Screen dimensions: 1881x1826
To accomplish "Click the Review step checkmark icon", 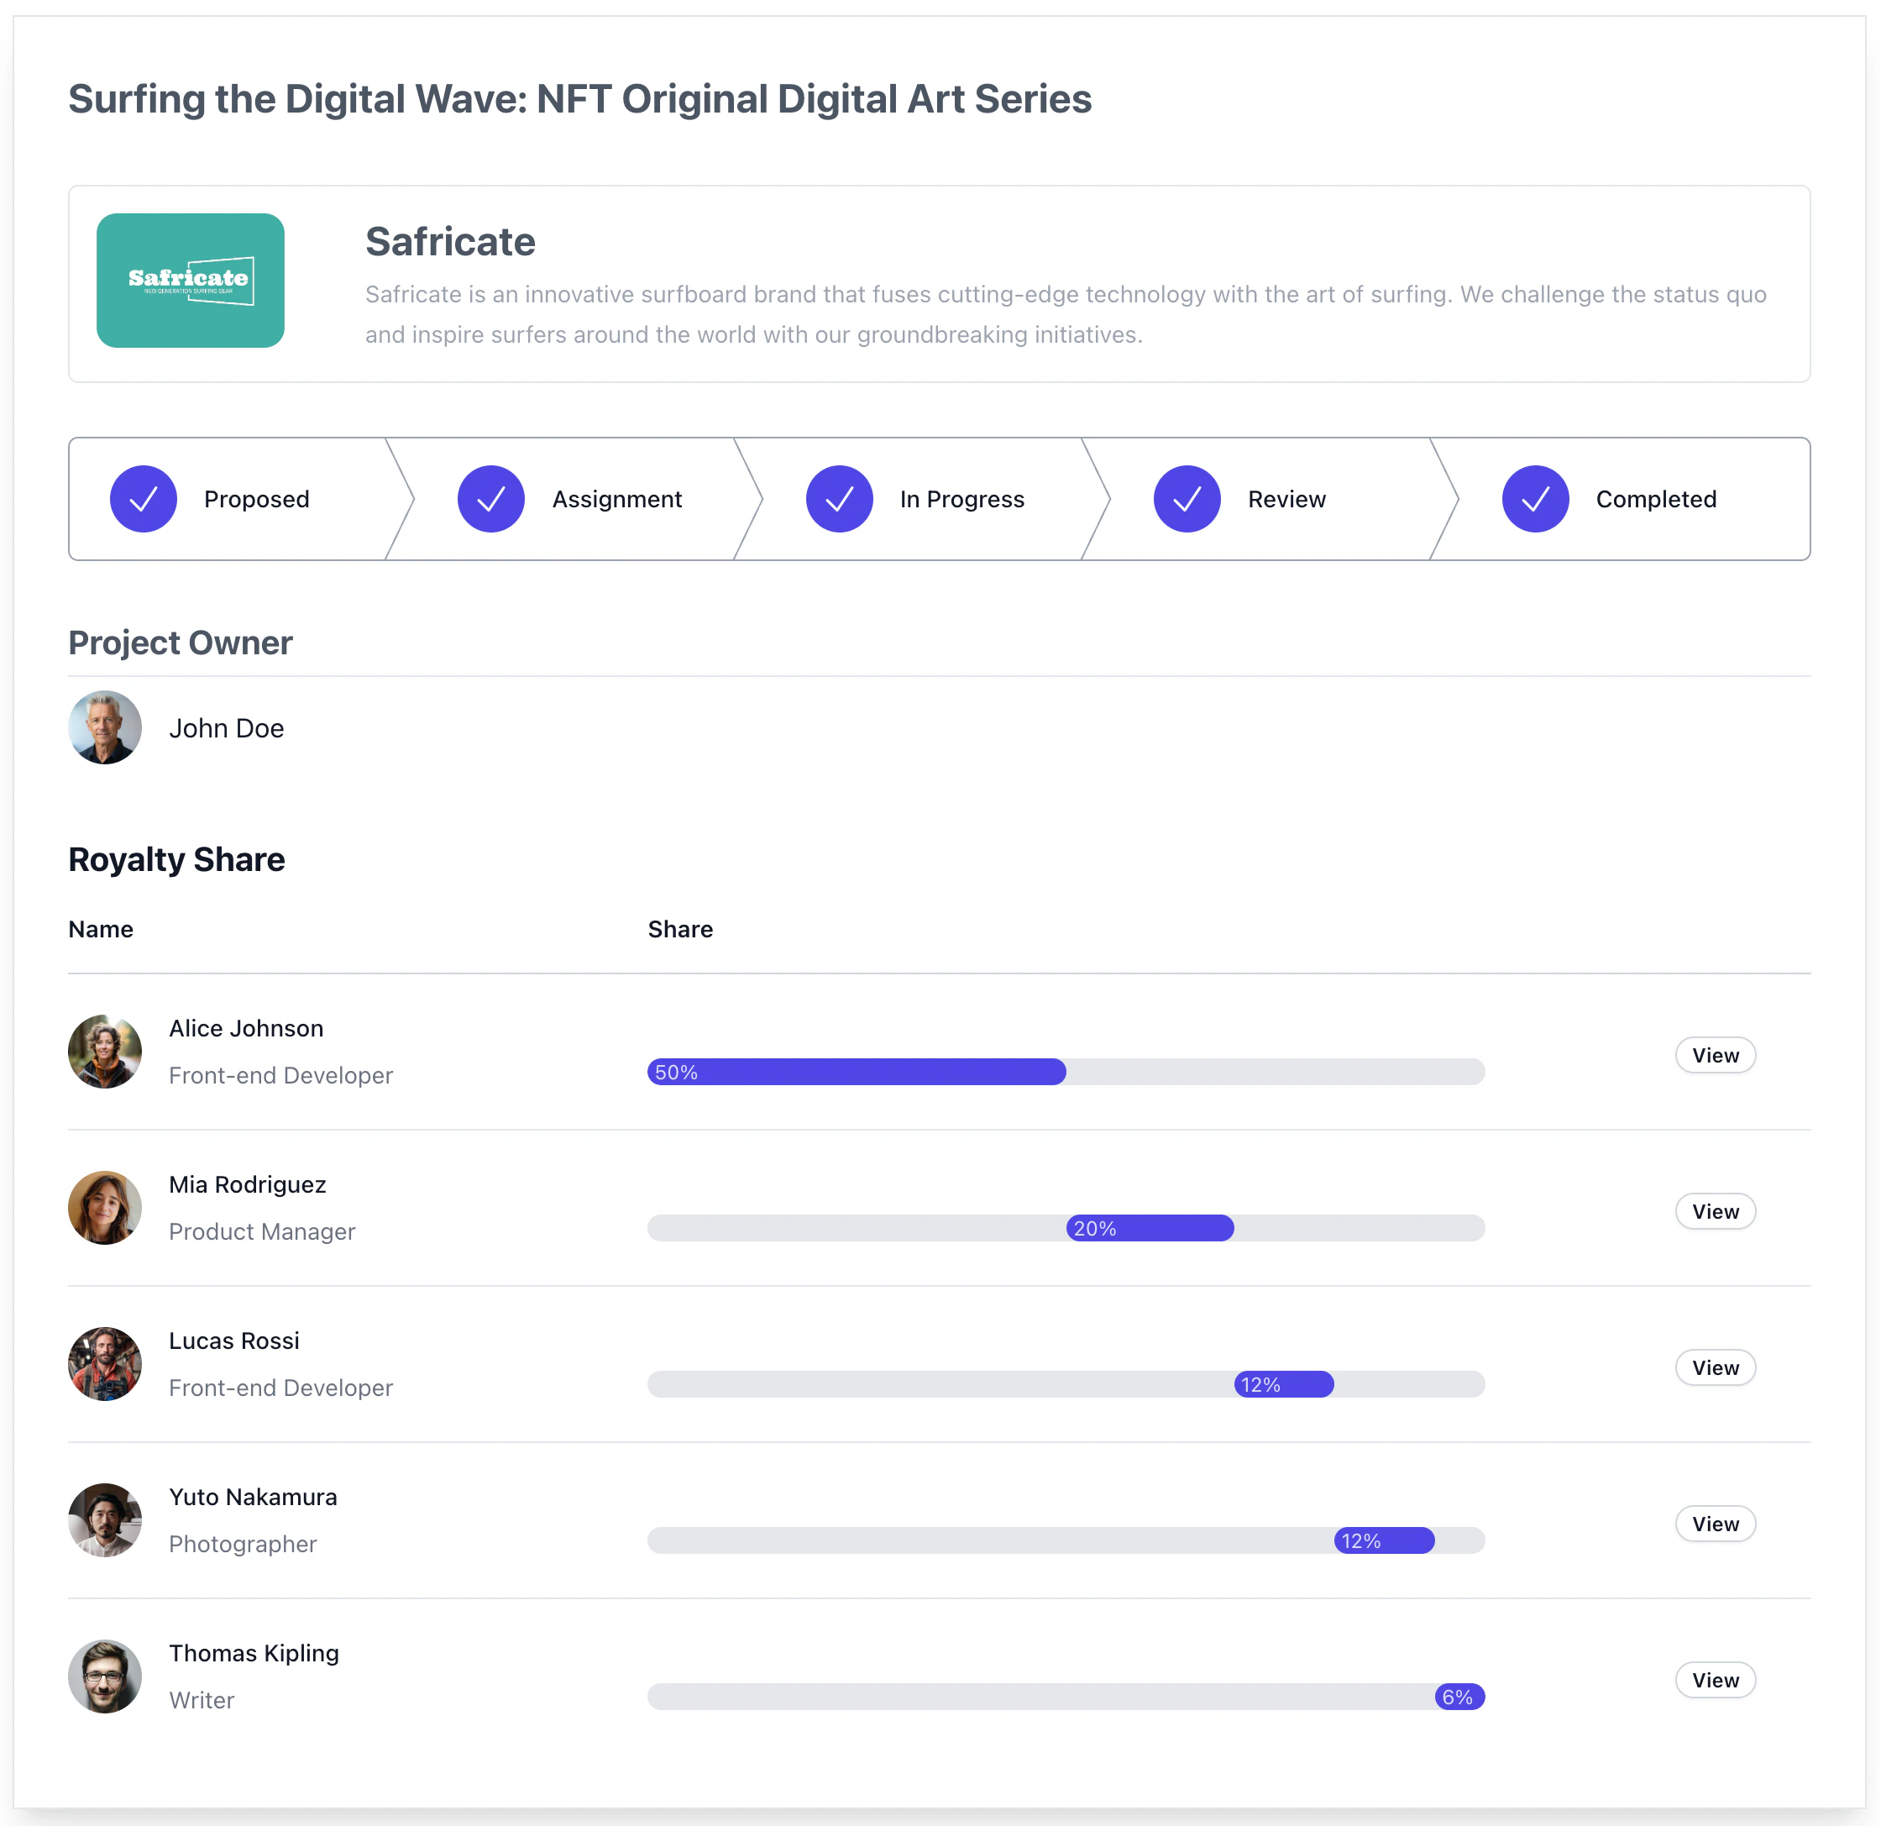I will coord(1187,499).
